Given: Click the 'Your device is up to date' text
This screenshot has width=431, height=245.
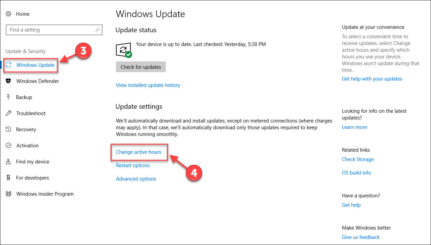Looking at the screenshot, I should point(201,44).
